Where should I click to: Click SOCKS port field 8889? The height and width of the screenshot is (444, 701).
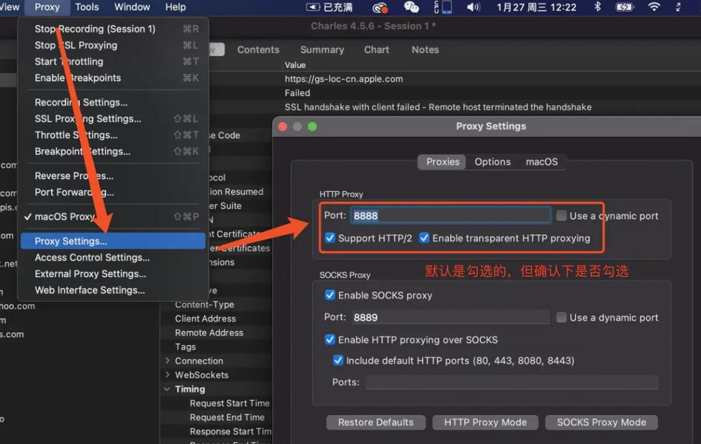(451, 317)
